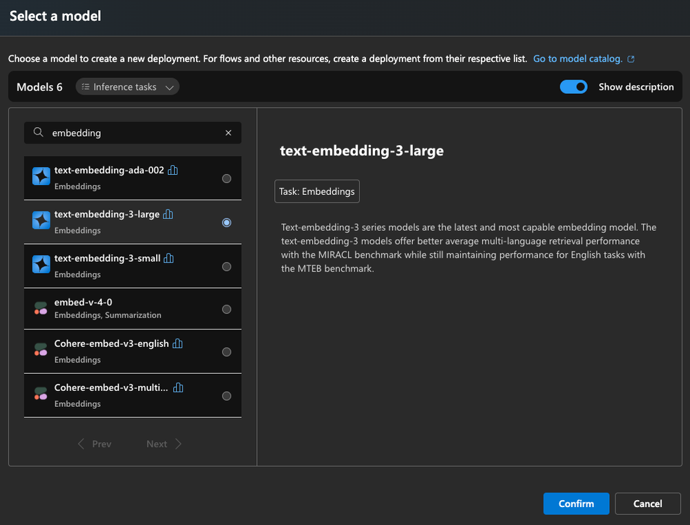
Task: Click the benchmark icon beside Cohere-embed-v3-multi
Action: pyautogui.click(x=178, y=388)
